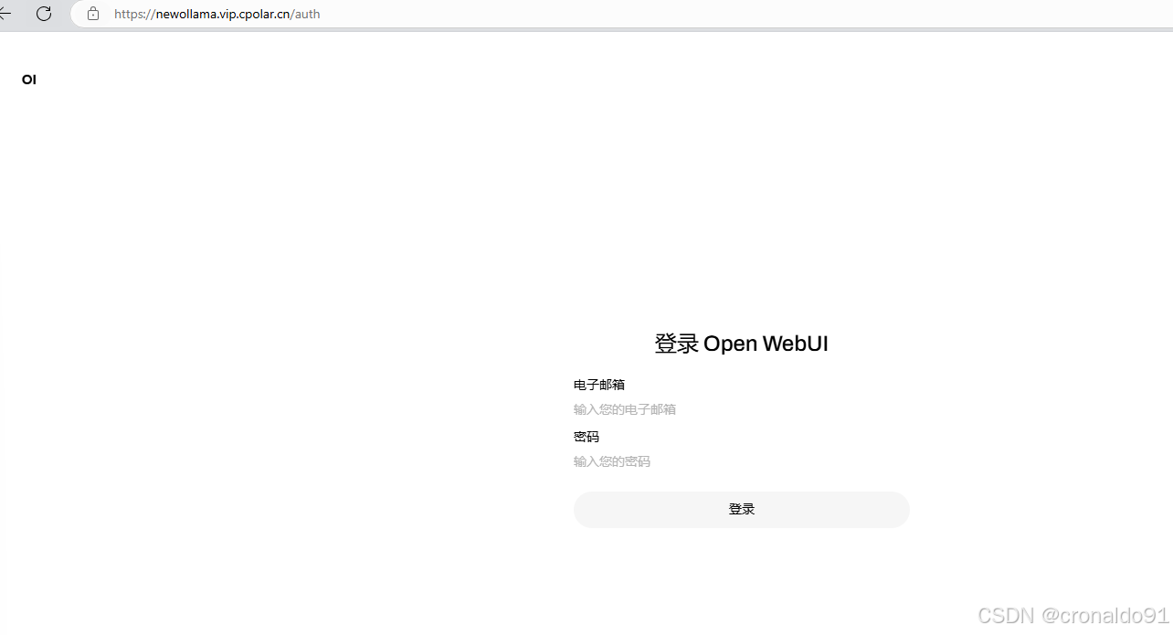Click the 电子邮箱 label

coord(599,385)
